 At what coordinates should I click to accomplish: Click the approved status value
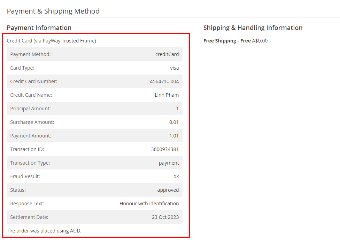point(168,190)
